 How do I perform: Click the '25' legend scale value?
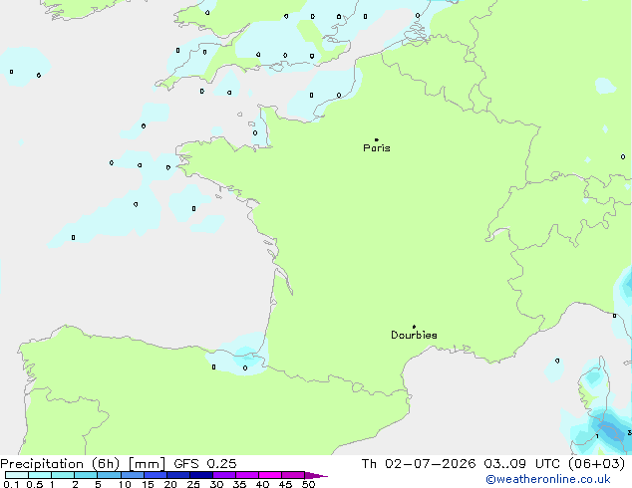193,484
